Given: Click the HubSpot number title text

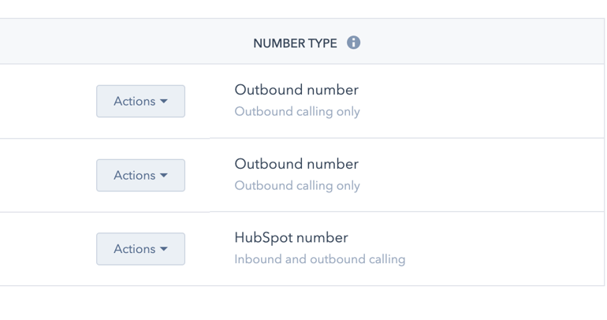Looking at the screenshot, I should 291,237.
